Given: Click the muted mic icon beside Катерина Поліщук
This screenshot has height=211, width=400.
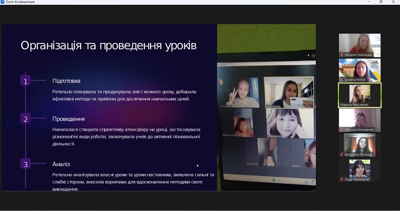Looking at the screenshot, I should 341,154.
